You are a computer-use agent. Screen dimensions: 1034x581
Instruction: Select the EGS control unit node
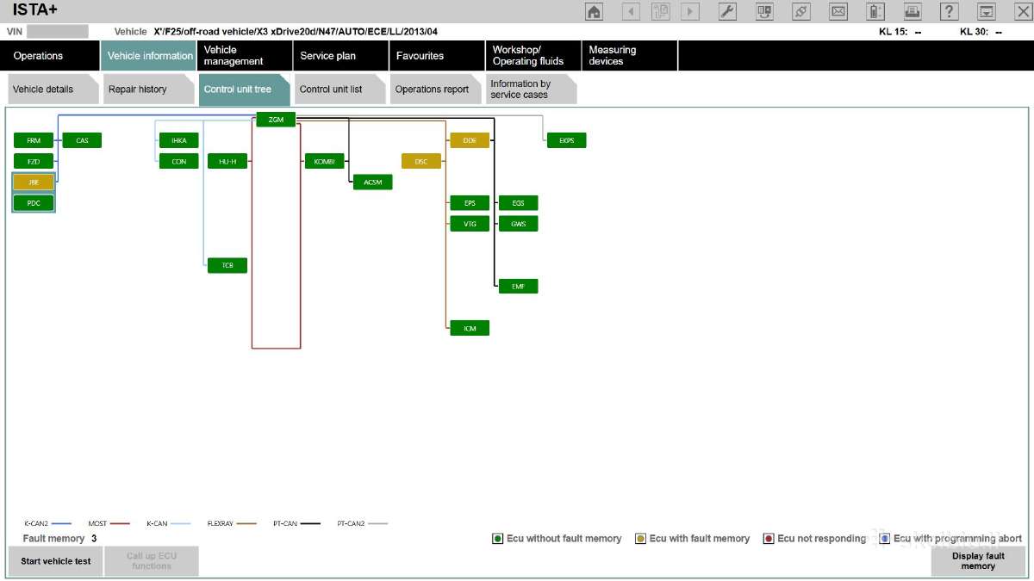coord(519,203)
